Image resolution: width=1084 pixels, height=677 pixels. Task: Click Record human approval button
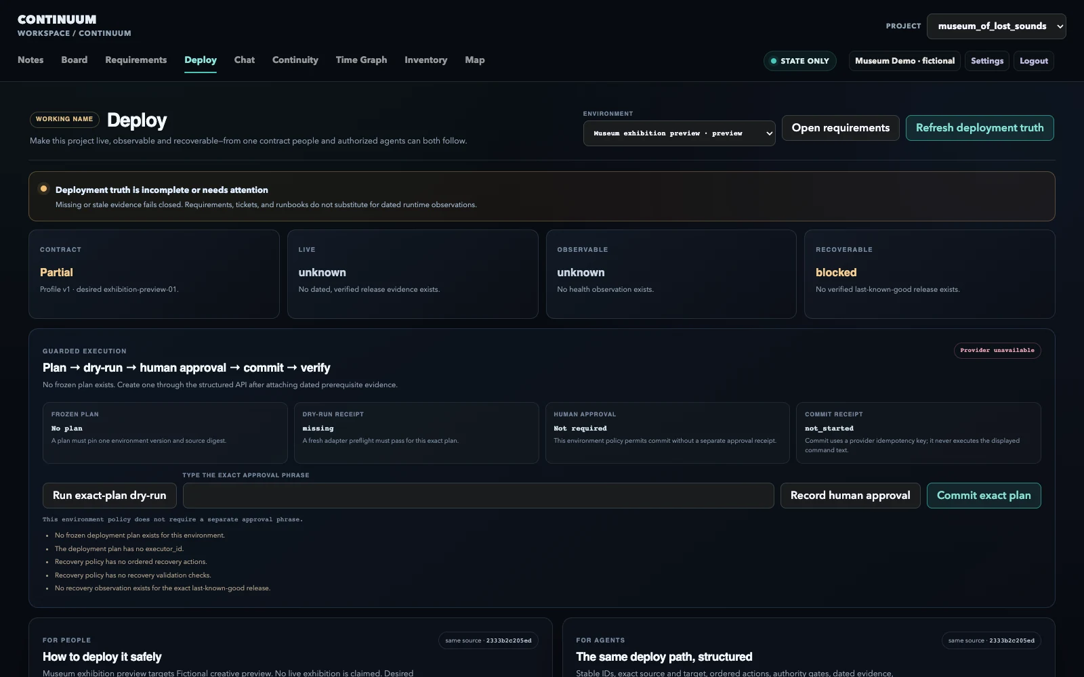pyautogui.click(x=850, y=496)
